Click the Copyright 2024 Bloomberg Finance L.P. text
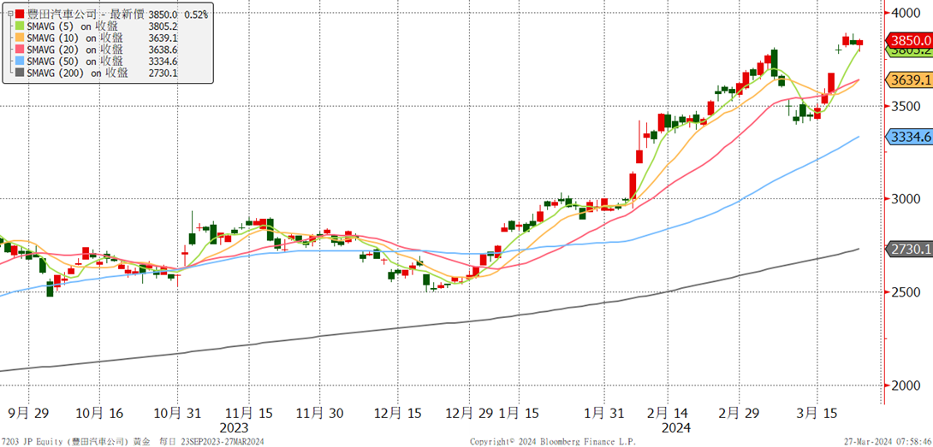The width and height of the screenshot is (933, 447). coord(552,442)
